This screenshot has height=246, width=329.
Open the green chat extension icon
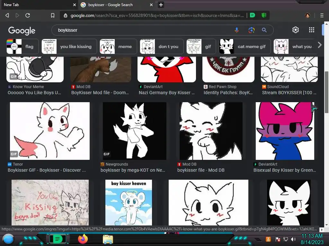253,15
